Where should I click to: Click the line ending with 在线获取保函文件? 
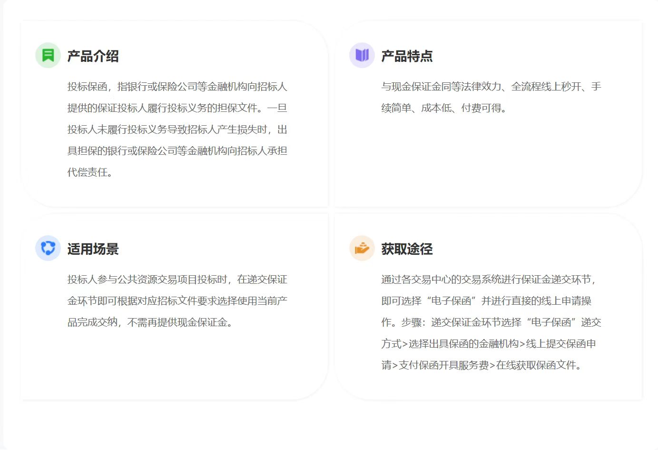click(x=482, y=365)
